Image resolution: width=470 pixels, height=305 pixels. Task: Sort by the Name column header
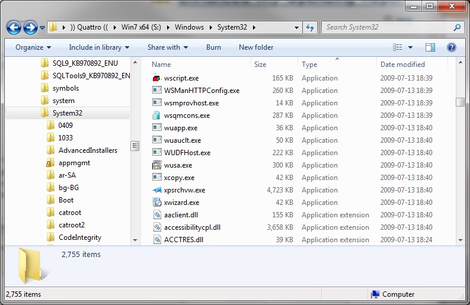click(x=161, y=65)
